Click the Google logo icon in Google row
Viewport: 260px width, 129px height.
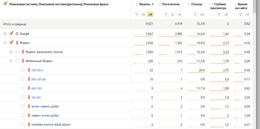click(x=17, y=34)
